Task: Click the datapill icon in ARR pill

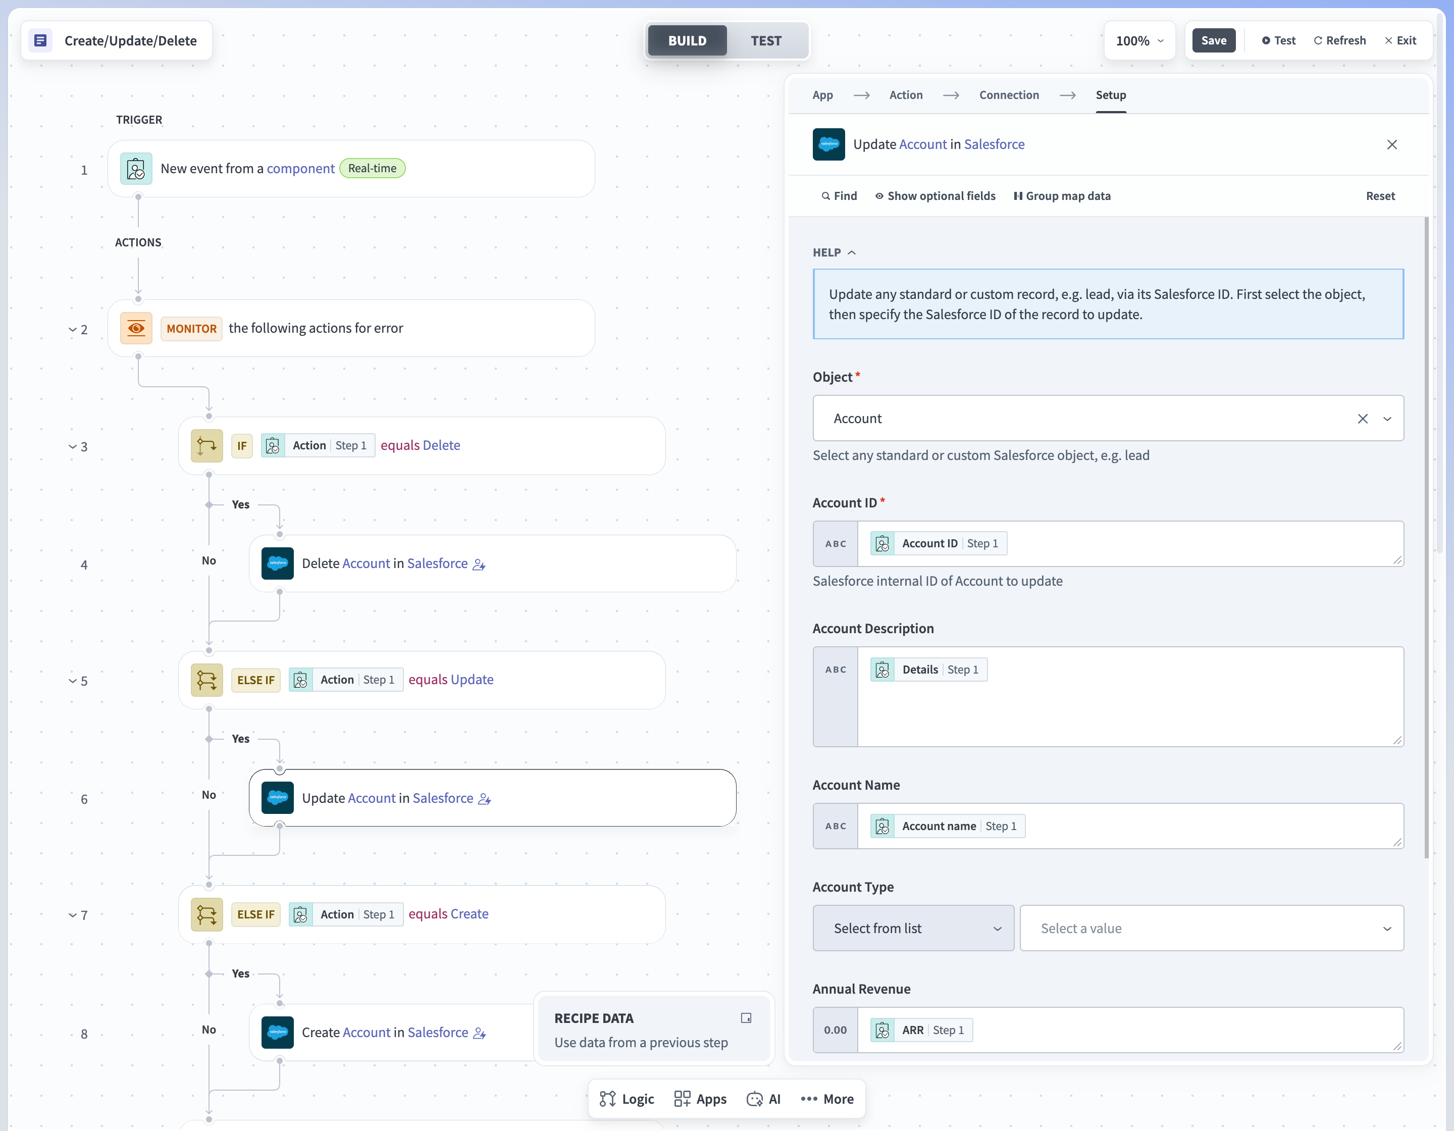Action: pyautogui.click(x=883, y=1030)
